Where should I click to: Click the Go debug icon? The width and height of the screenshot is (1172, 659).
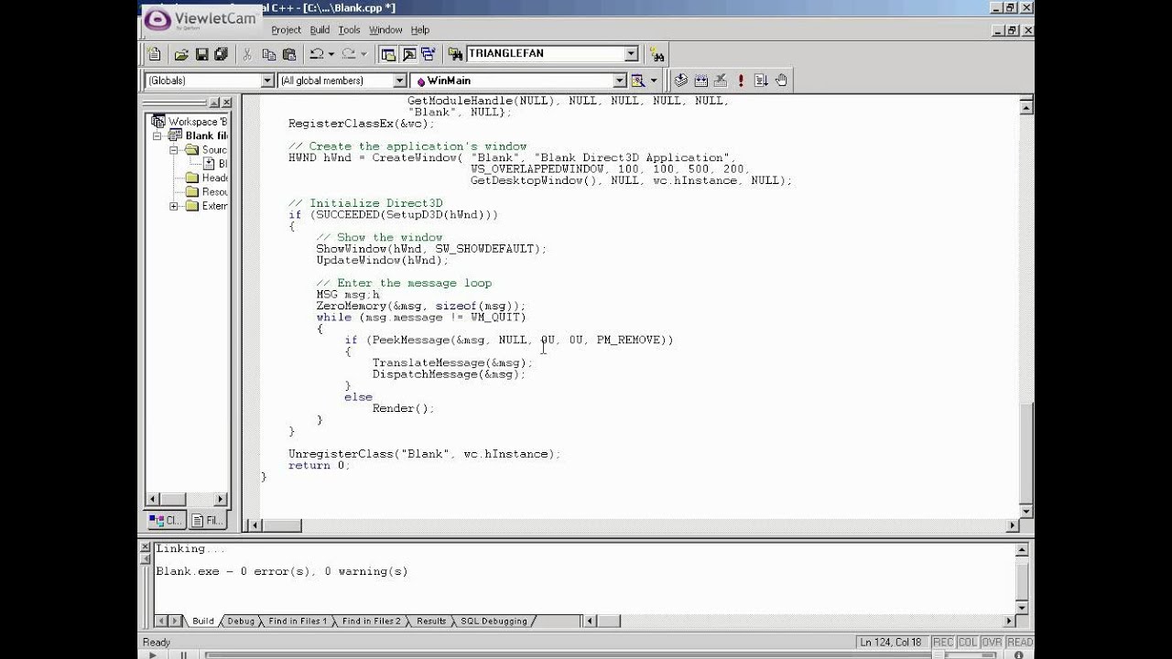tap(761, 81)
